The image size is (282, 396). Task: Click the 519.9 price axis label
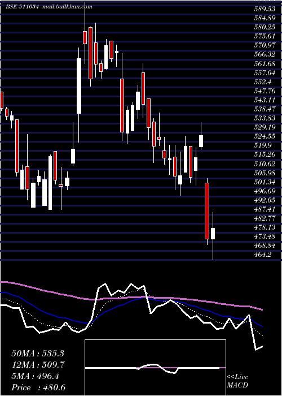point(262,146)
